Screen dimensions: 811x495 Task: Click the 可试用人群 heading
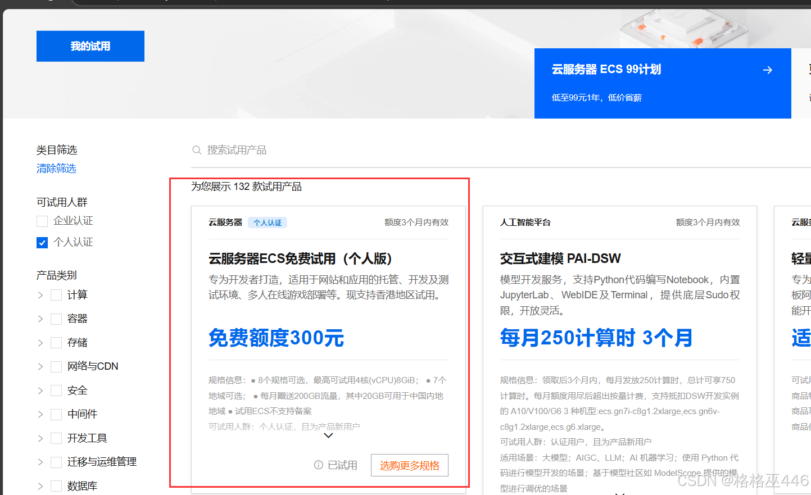tap(62, 202)
